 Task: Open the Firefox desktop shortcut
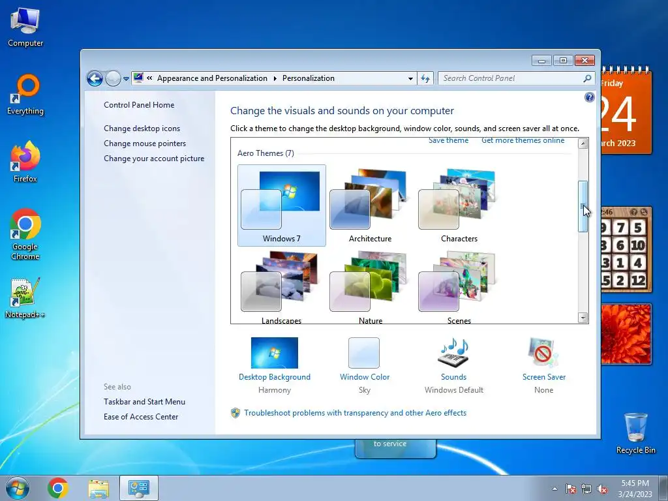pyautogui.click(x=25, y=162)
